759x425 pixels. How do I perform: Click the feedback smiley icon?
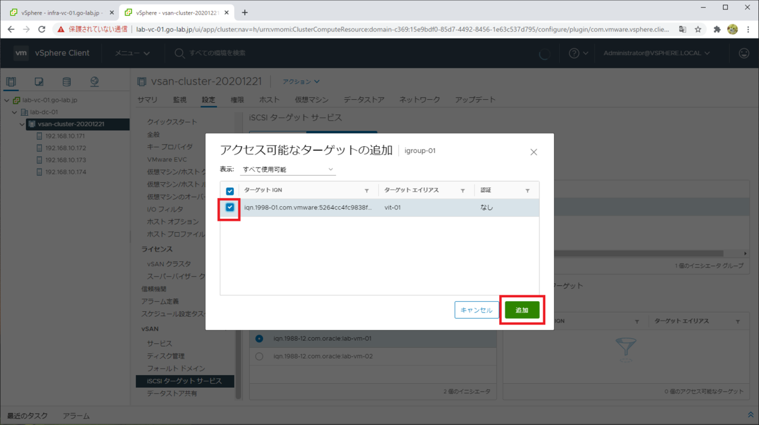(744, 53)
